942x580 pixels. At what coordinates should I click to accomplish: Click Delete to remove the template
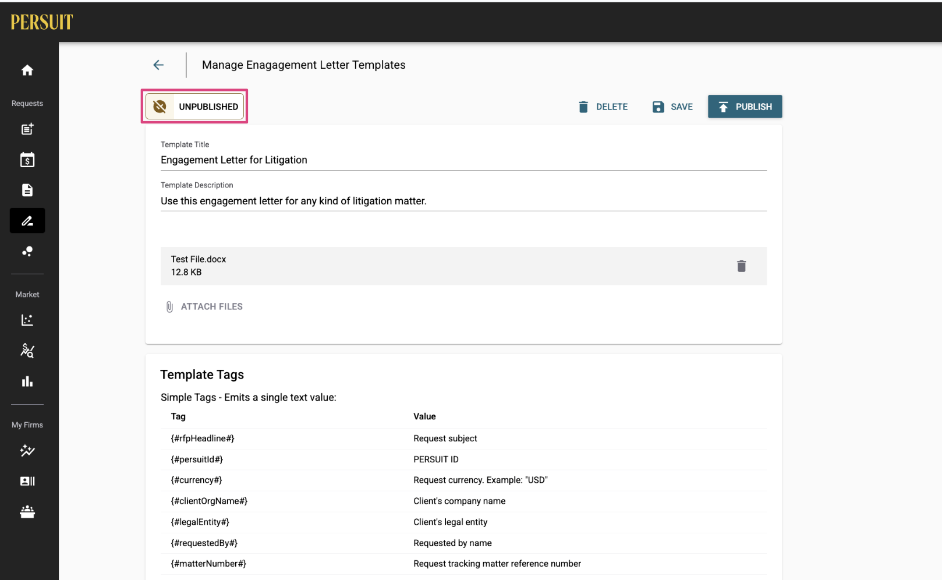(603, 107)
